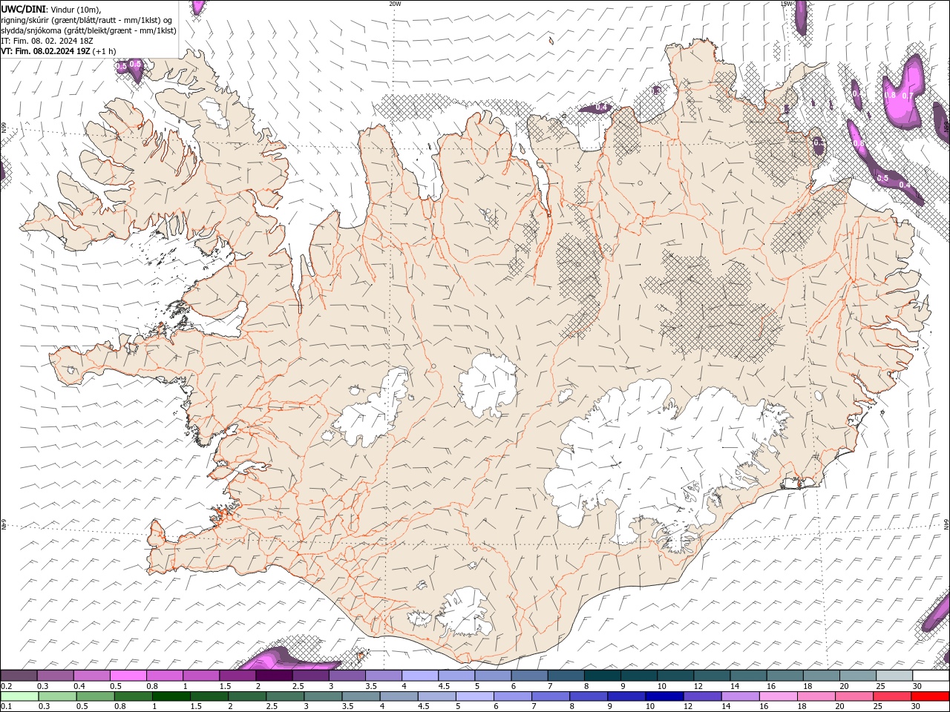Select the upper-row swatch labelled 0.4
This screenshot has height=712, width=950.
coord(91,676)
